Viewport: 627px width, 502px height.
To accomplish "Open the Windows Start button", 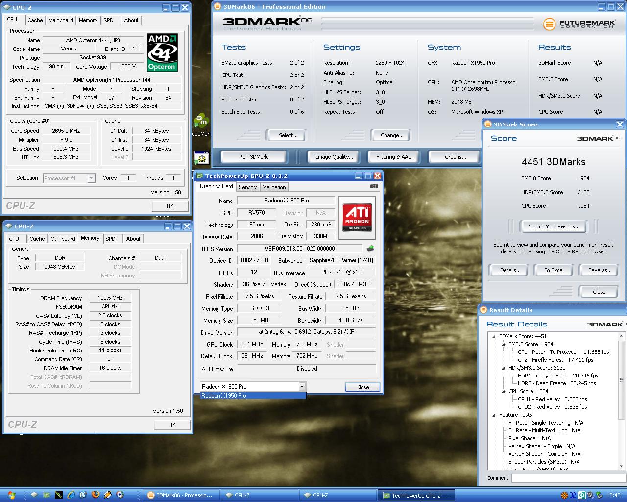I will coord(11,495).
